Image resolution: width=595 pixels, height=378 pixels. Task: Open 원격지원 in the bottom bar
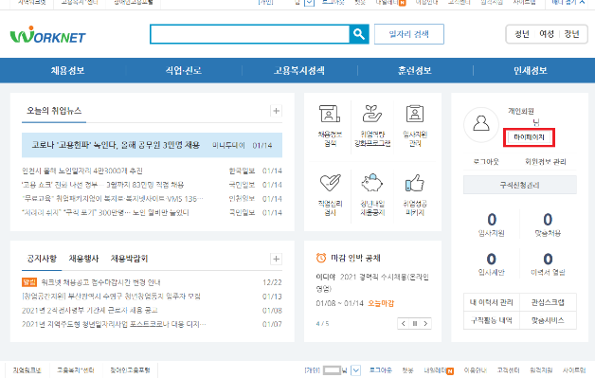point(541,370)
